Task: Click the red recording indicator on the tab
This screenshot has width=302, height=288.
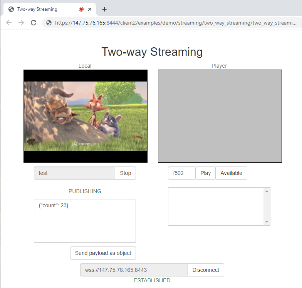Action: click(81, 9)
